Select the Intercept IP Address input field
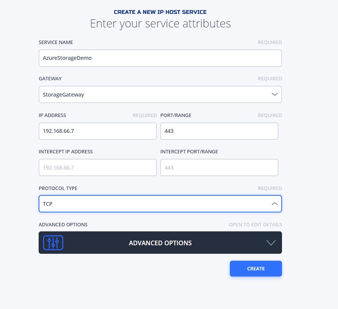Screen dimensions: 338x309 point(98,167)
